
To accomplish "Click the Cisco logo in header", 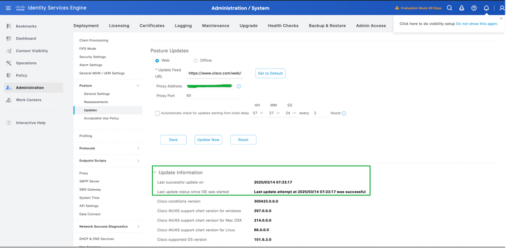I will coord(20,8).
